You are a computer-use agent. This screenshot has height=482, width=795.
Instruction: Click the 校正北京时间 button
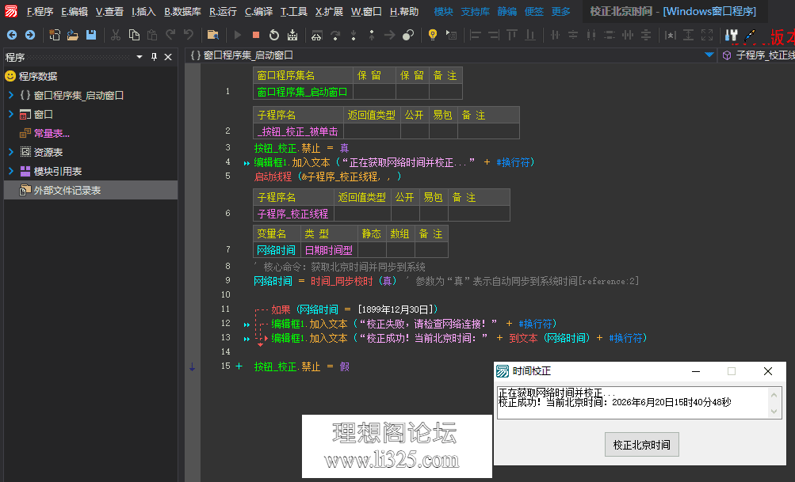click(x=641, y=445)
